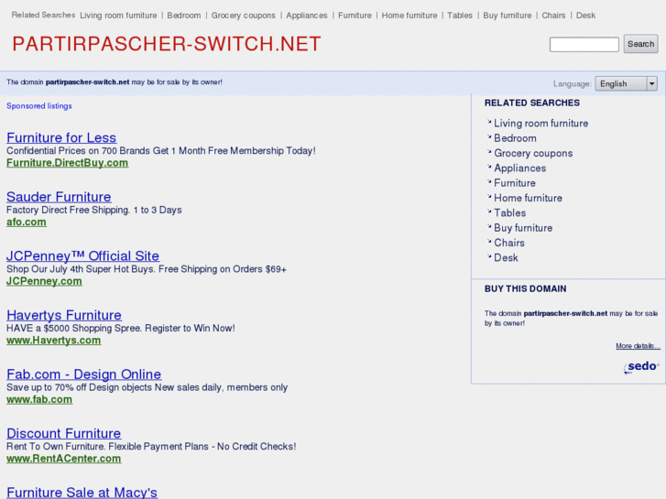Select Buy furniture in top bar
Image resolution: width=666 pixels, height=499 pixels.
point(508,16)
